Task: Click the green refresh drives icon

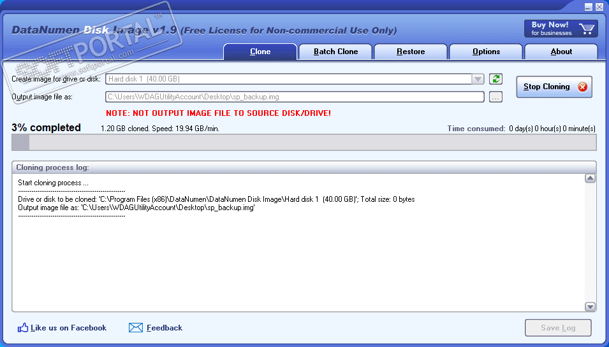Action: (495, 79)
